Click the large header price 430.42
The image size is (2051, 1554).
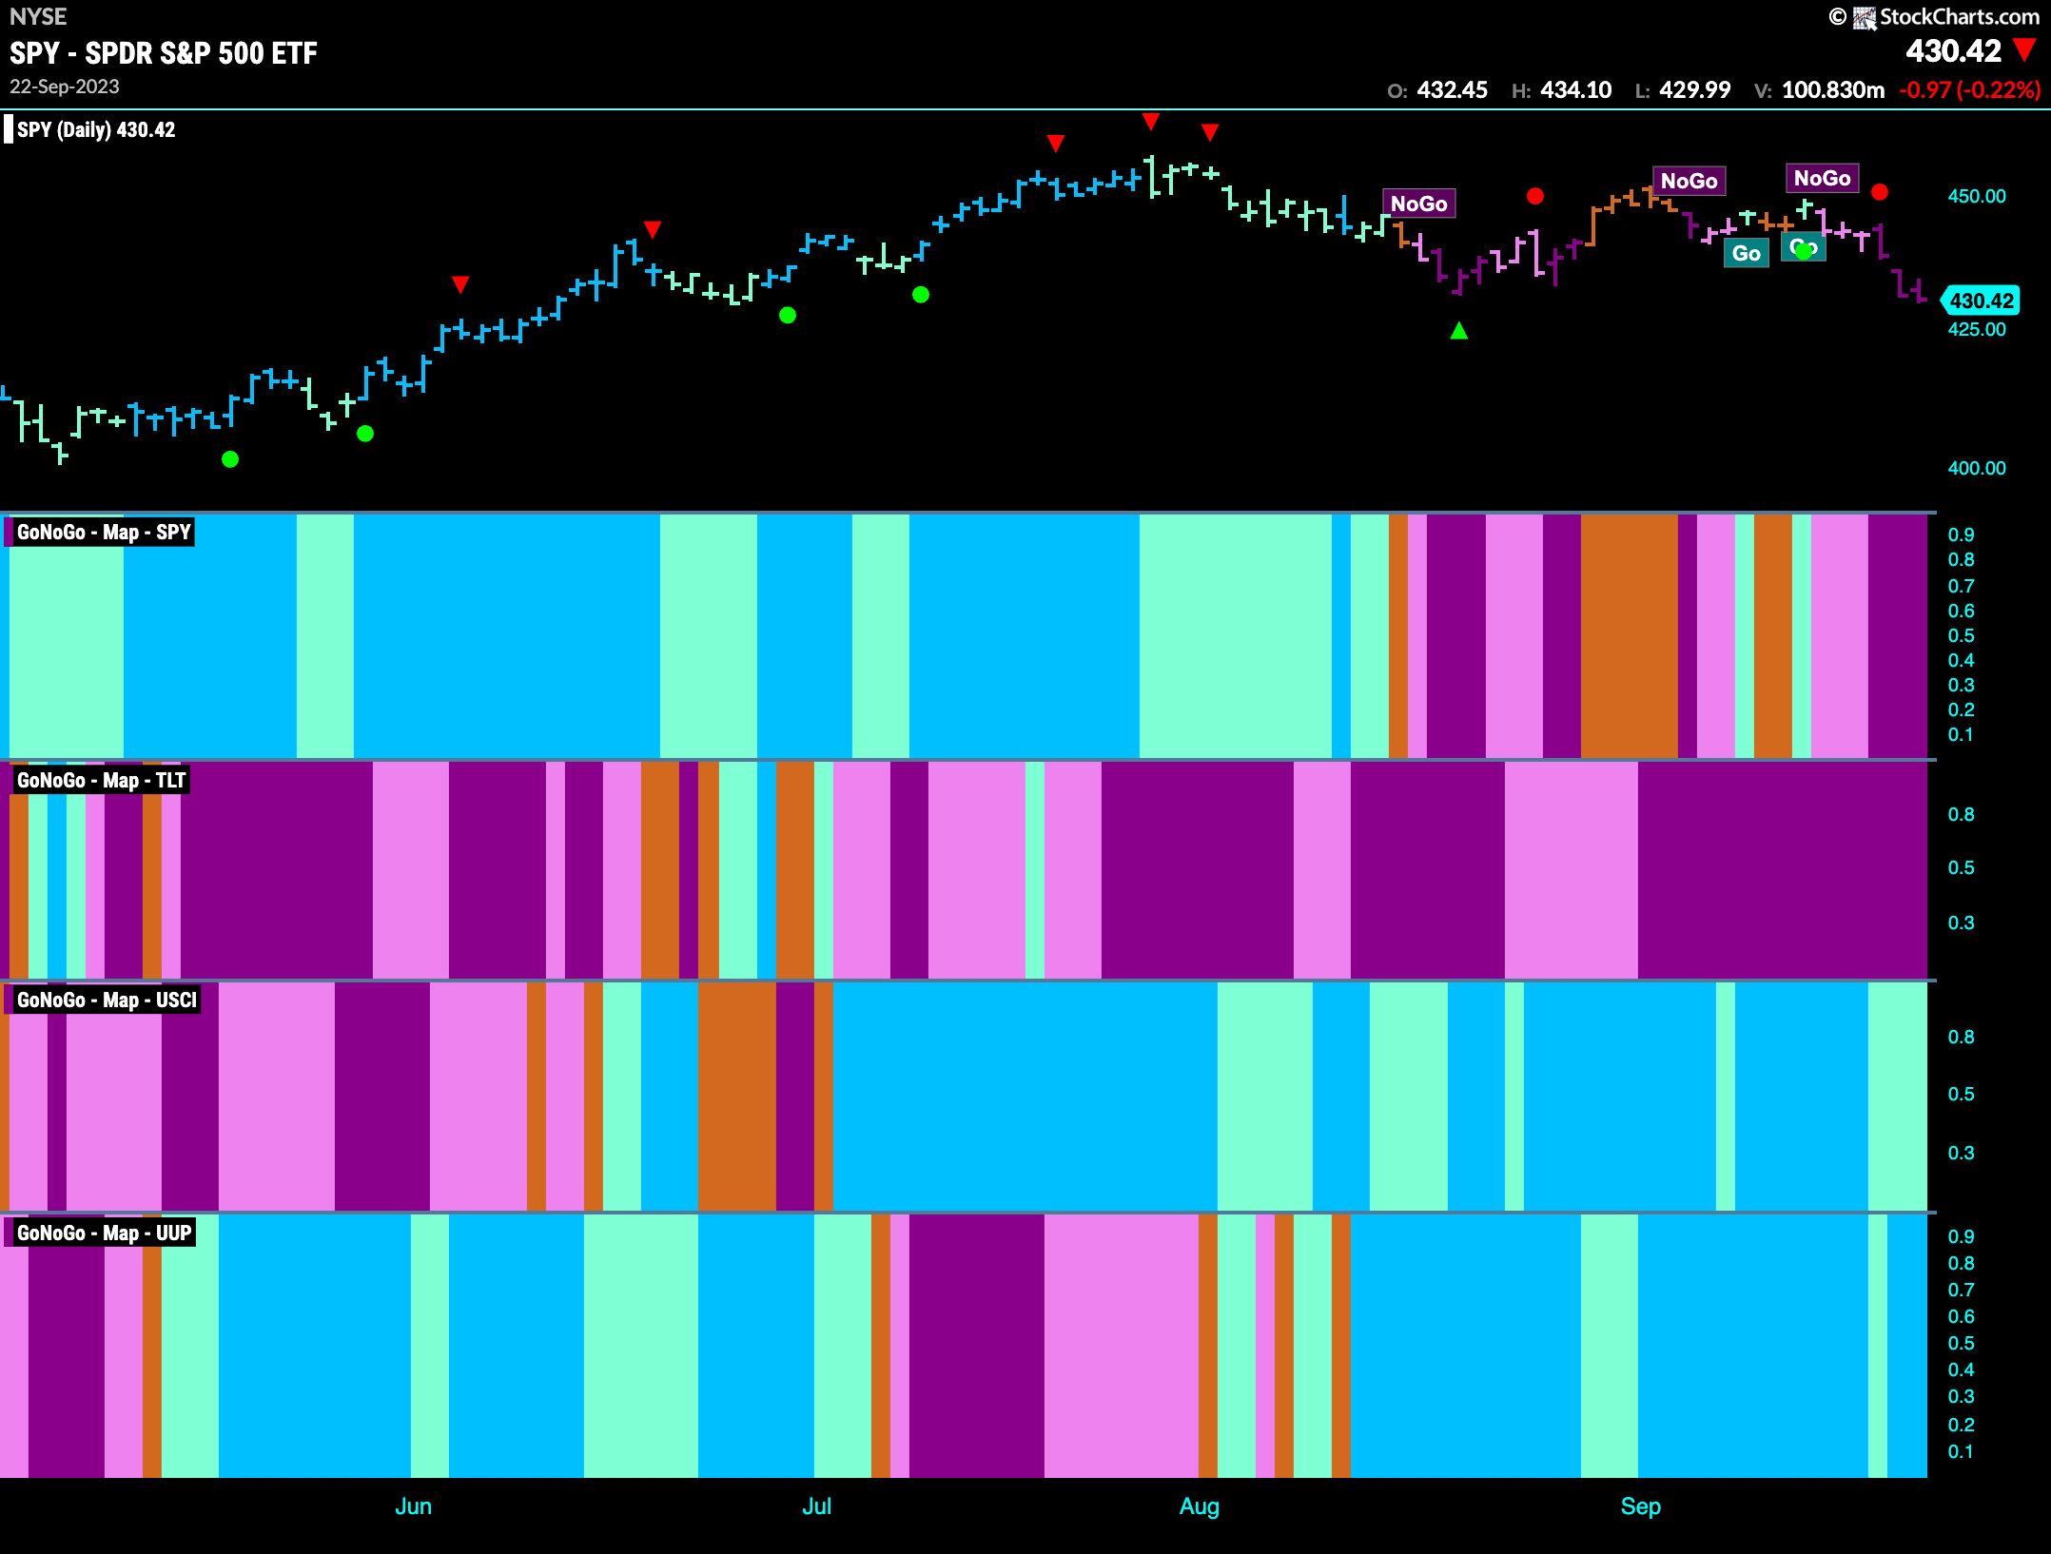click(x=1953, y=50)
